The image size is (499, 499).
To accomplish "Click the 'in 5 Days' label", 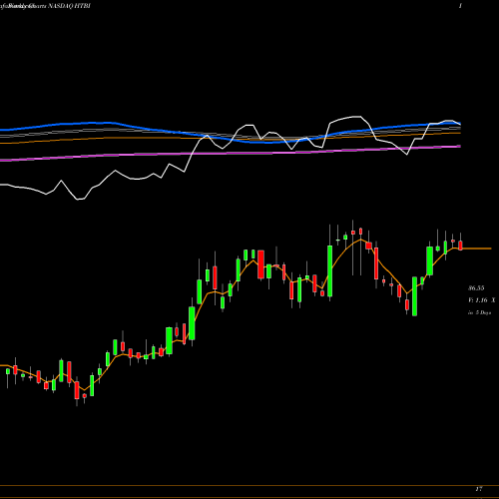I will (479, 312).
